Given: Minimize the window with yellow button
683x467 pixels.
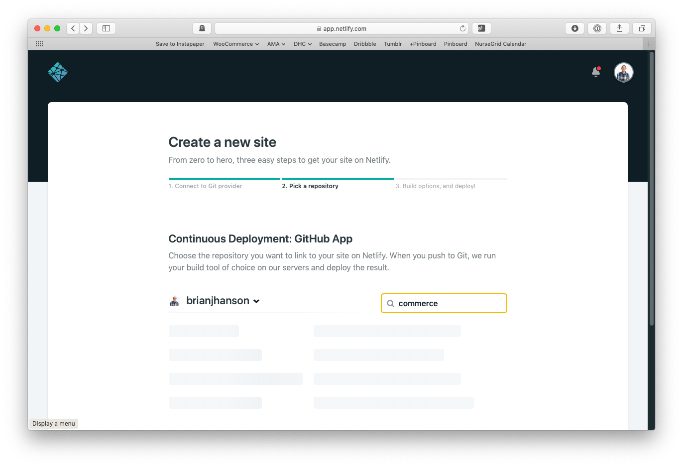Looking at the screenshot, I should tap(47, 28).
